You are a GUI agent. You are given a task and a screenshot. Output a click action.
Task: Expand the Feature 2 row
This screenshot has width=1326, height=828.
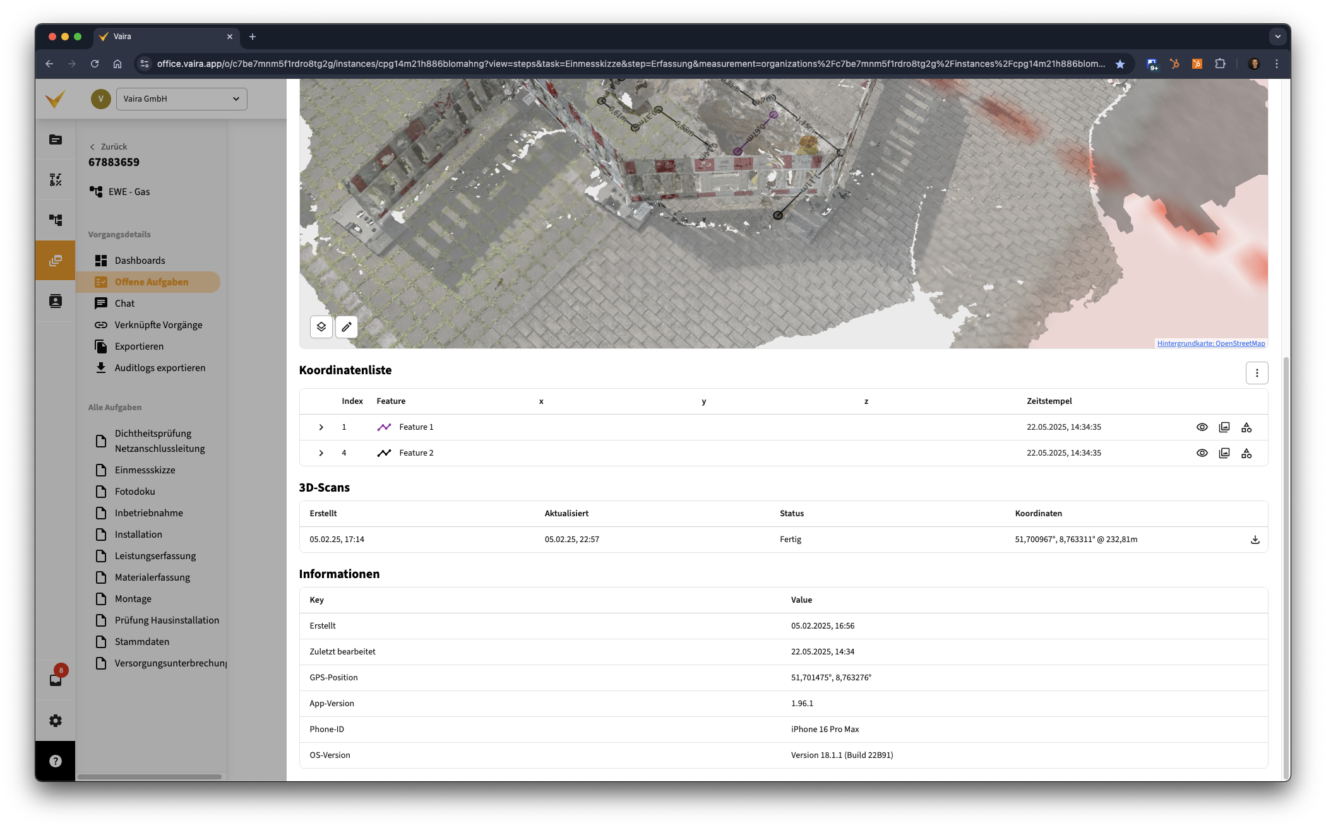click(x=321, y=453)
